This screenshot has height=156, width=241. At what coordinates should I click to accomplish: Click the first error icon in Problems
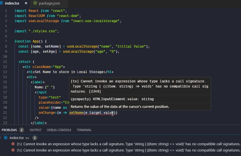(13, 144)
